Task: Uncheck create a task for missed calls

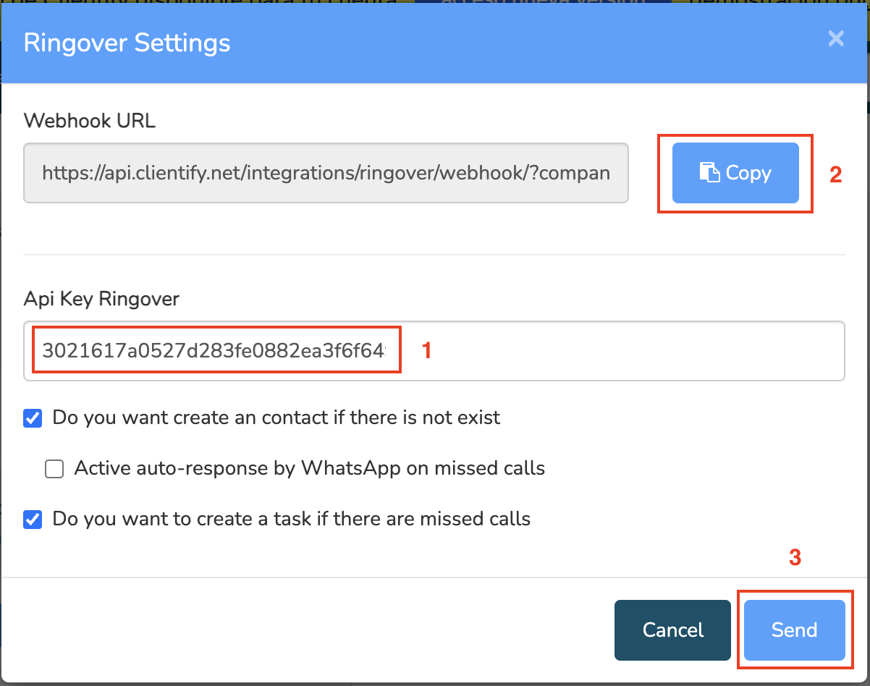Action: pos(33,520)
